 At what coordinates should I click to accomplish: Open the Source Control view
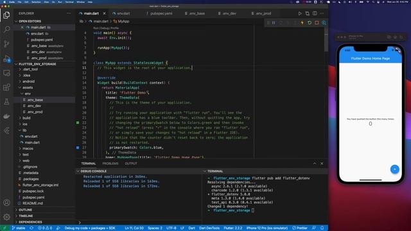(x=6, y=44)
